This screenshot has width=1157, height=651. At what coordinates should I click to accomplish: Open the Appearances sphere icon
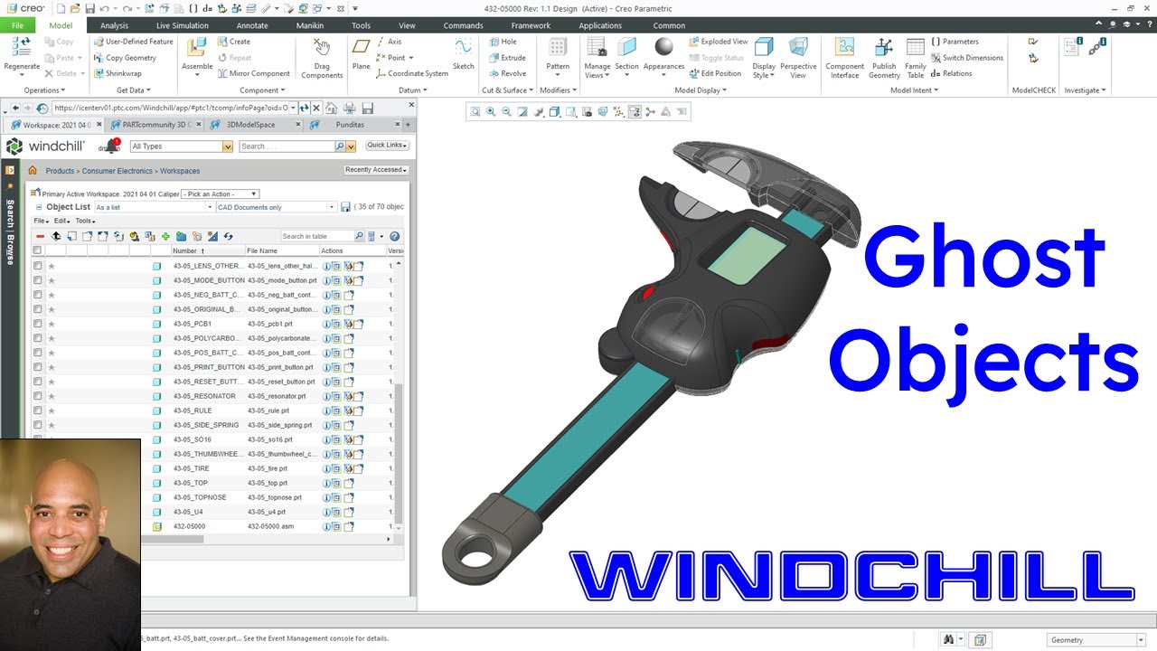(x=664, y=47)
